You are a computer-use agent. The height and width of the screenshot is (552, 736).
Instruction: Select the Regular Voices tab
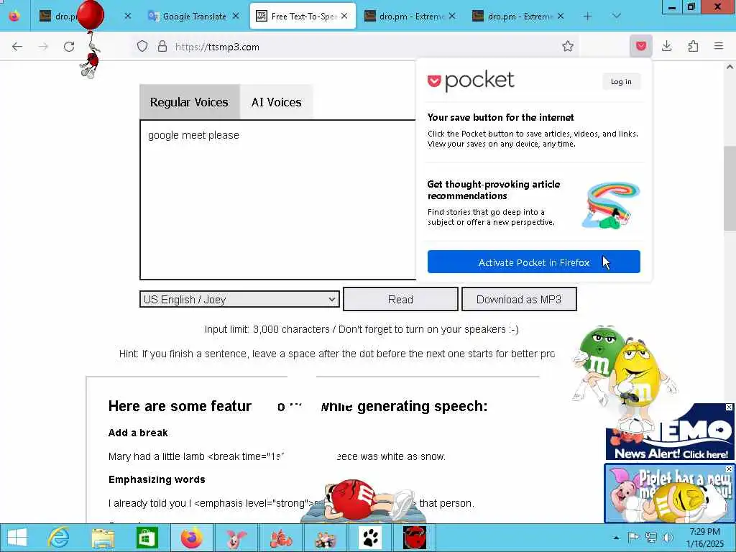(189, 102)
